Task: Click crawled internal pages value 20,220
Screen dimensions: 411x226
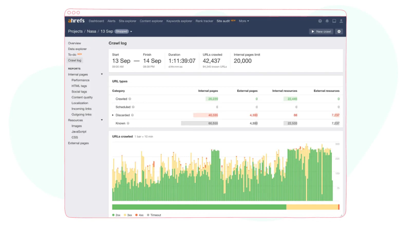Action: [213, 99]
